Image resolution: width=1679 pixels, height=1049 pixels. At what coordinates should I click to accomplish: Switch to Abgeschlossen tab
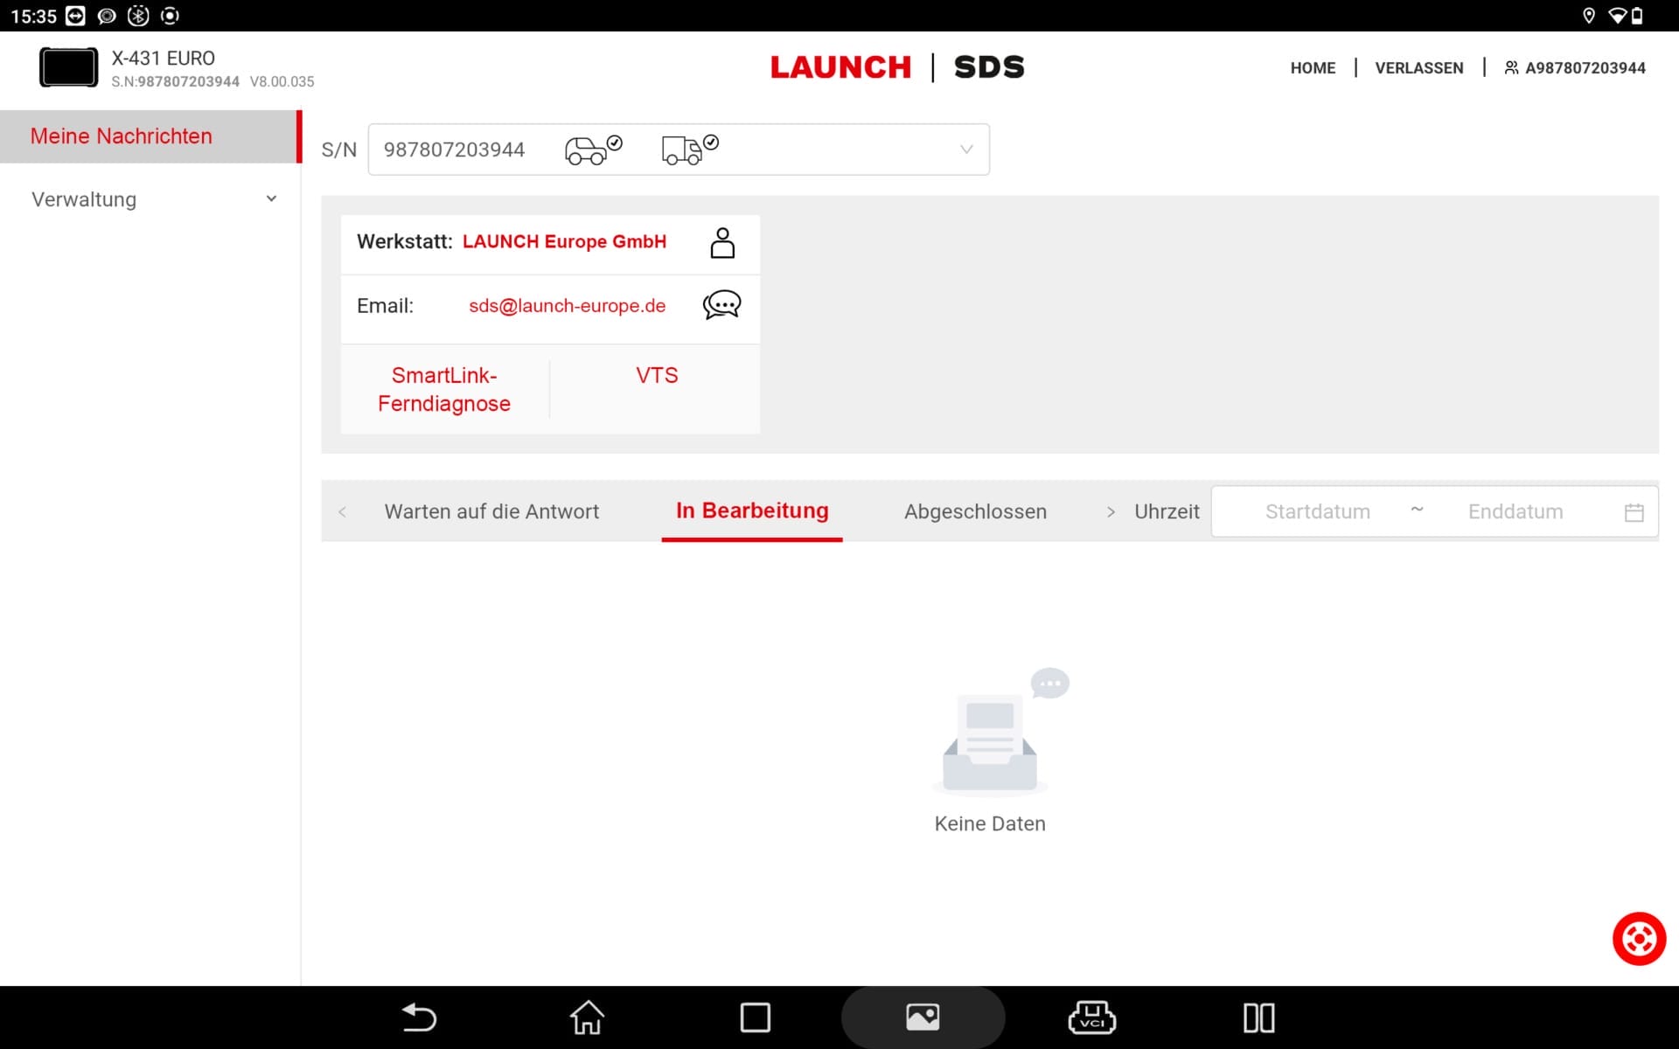975,511
